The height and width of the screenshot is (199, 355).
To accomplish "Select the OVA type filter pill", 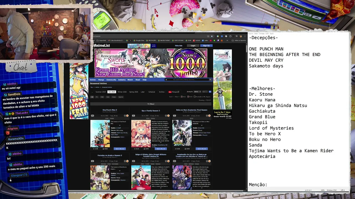I will 108,97.
